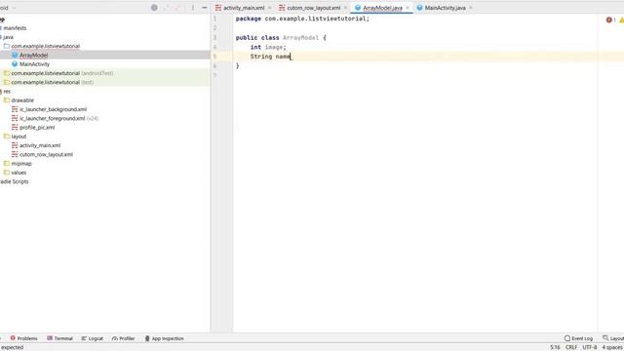This screenshot has width=624, height=351.
Task: Place cursor in 'String name' line
Action: pos(271,57)
